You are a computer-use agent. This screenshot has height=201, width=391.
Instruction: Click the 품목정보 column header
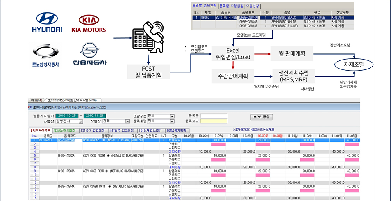pos(107,136)
